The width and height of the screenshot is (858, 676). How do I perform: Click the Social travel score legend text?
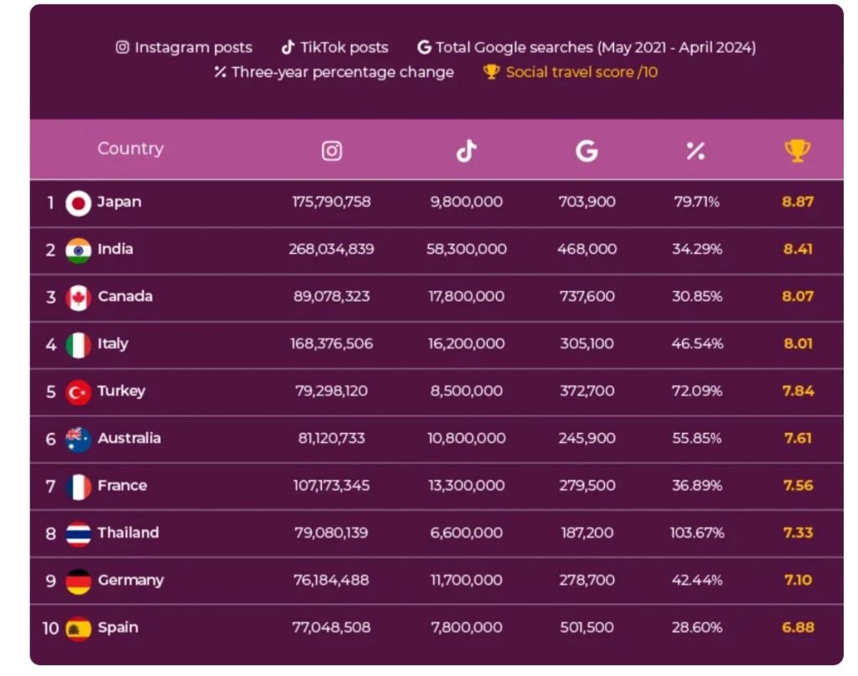coord(581,72)
